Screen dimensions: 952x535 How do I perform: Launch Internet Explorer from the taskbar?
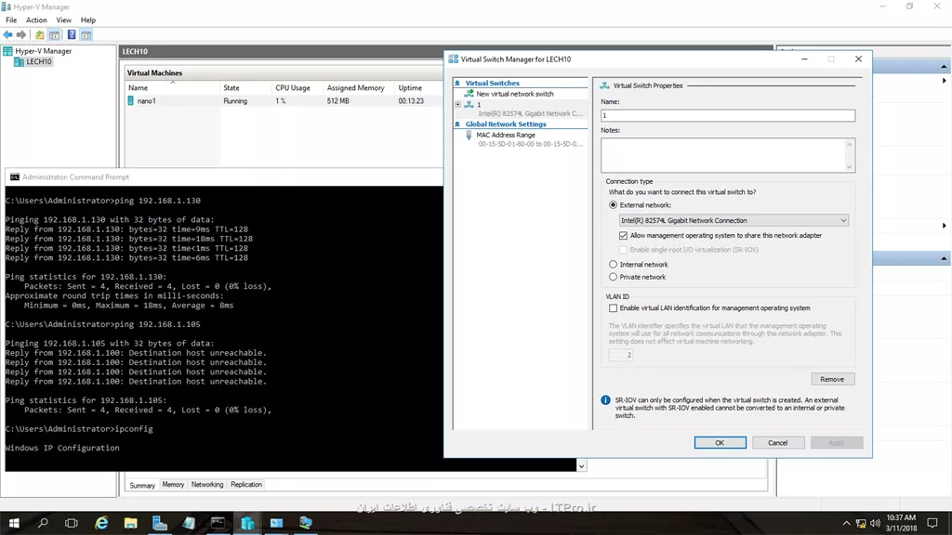click(x=101, y=523)
